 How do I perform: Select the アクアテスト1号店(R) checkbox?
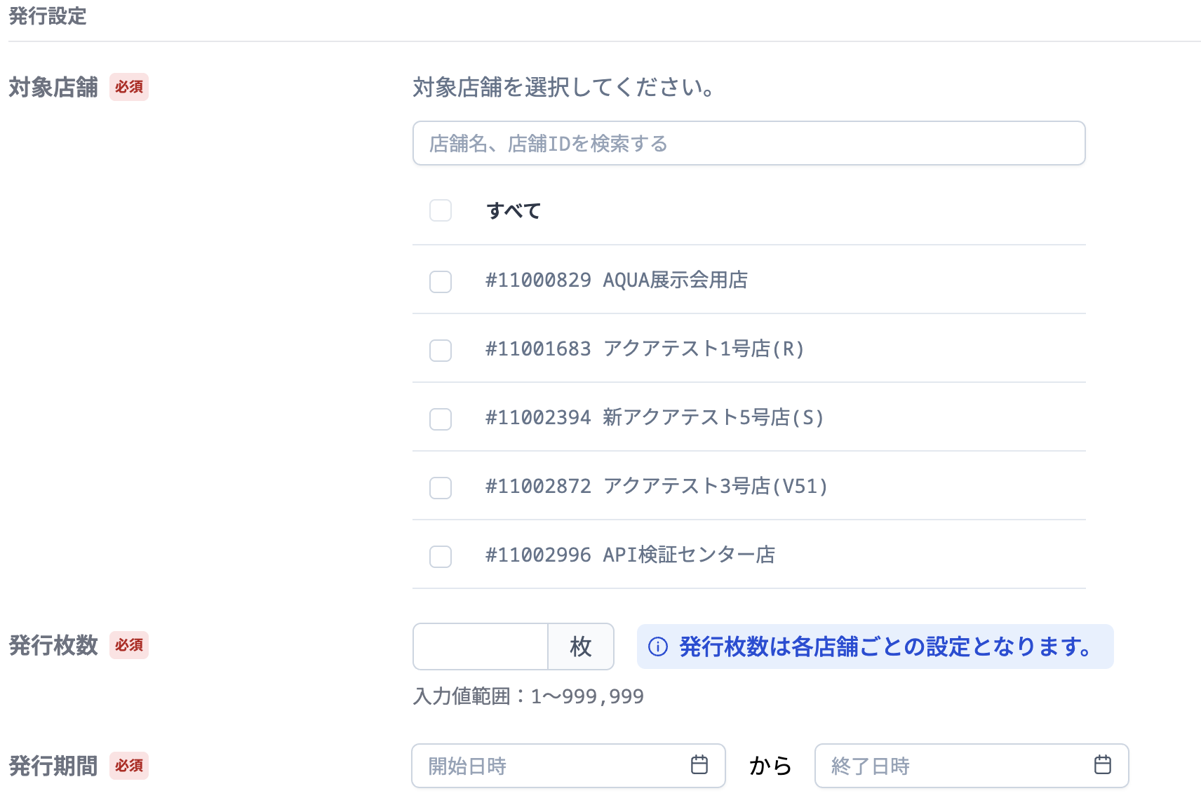[x=441, y=350]
